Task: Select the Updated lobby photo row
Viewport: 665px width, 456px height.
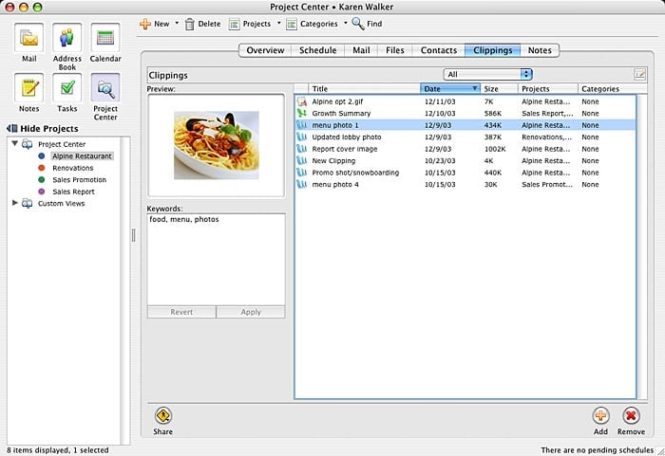Action: [x=465, y=137]
